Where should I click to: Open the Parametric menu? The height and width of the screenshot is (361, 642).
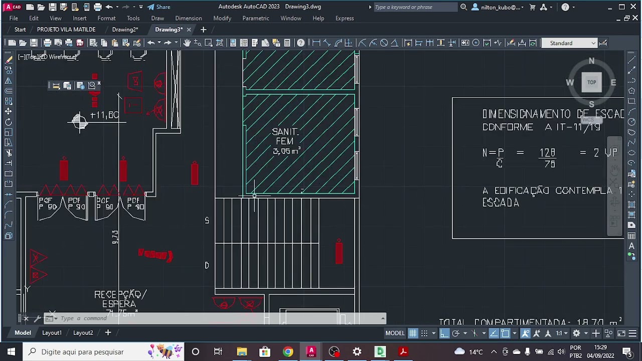(256, 18)
